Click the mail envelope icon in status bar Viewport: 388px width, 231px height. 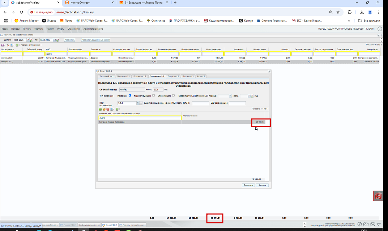(x=373, y=224)
